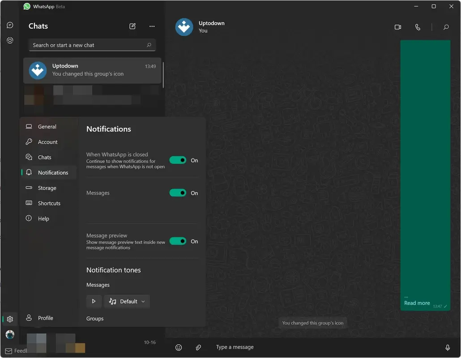Open a new chat with the compose icon
The width and height of the screenshot is (461, 358).
pyautogui.click(x=132, y=26)
